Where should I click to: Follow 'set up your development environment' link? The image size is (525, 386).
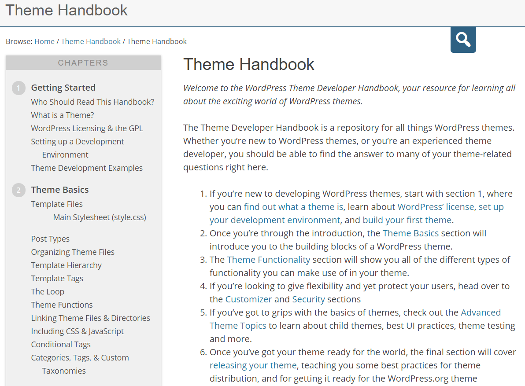click(x=275, y=220)
